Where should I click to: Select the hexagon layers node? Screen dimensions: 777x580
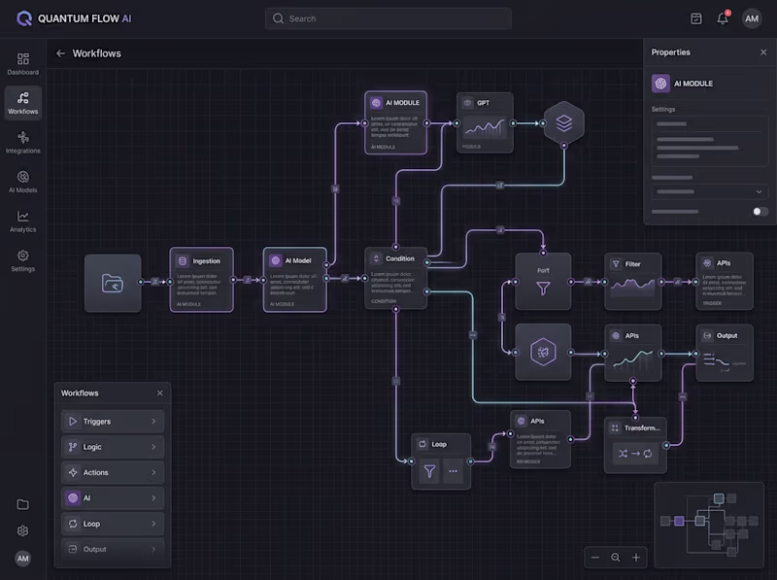[564, 123]
